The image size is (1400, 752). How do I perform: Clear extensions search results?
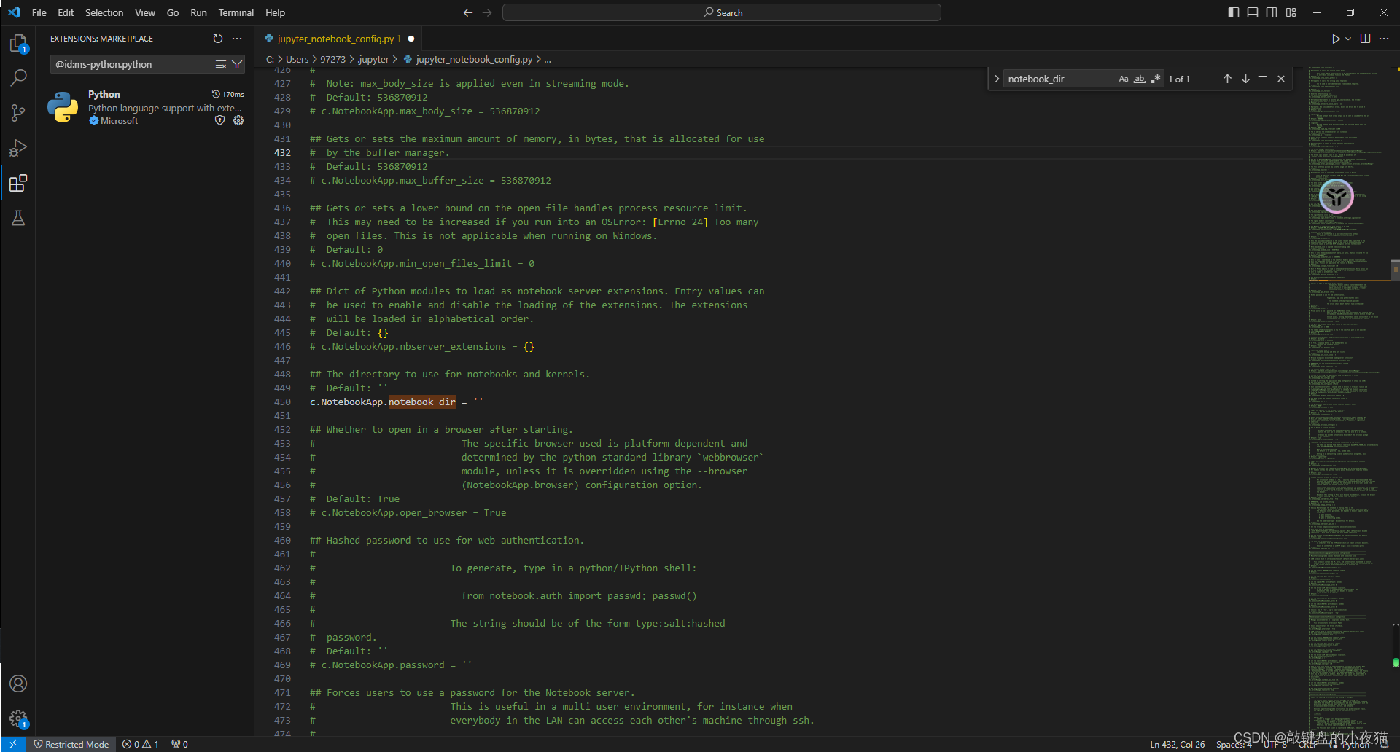[x=221, y=64]
